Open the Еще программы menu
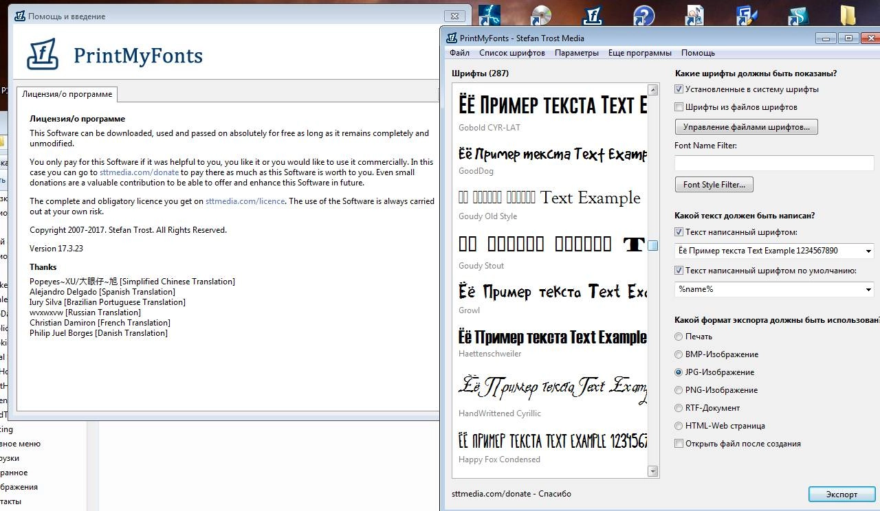 click(640, 53)
